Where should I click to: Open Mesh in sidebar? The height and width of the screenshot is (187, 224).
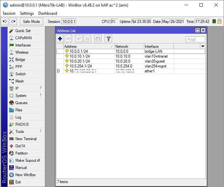point(26,81)
